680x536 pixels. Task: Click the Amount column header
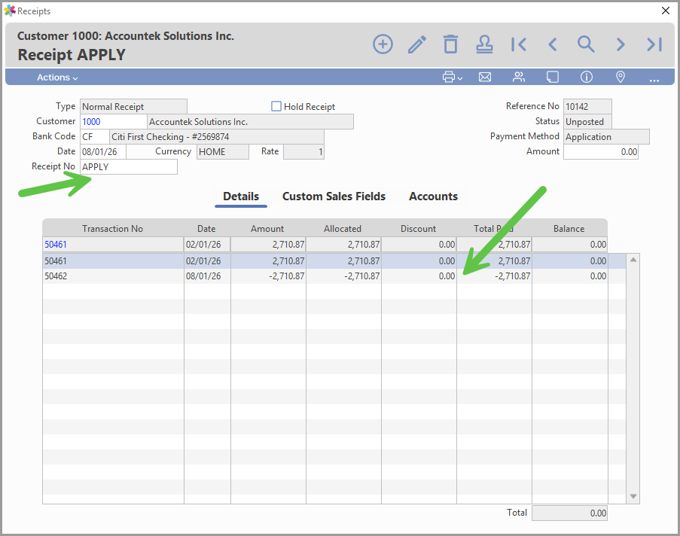tap(267, 229)
